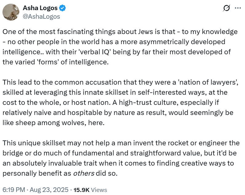Open the @AshaLogos handle link
The height and width of the screenshot is (195, 245).
point(41,17)
